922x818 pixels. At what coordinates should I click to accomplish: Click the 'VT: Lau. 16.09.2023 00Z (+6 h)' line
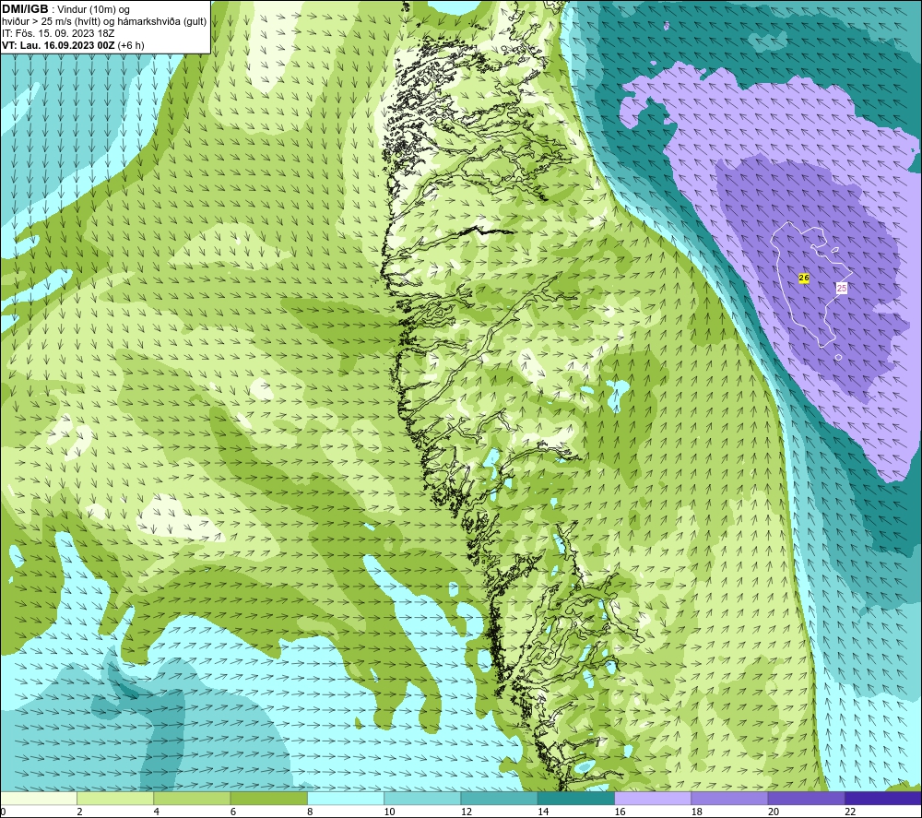pyautogui.click(x=73, y=45)
